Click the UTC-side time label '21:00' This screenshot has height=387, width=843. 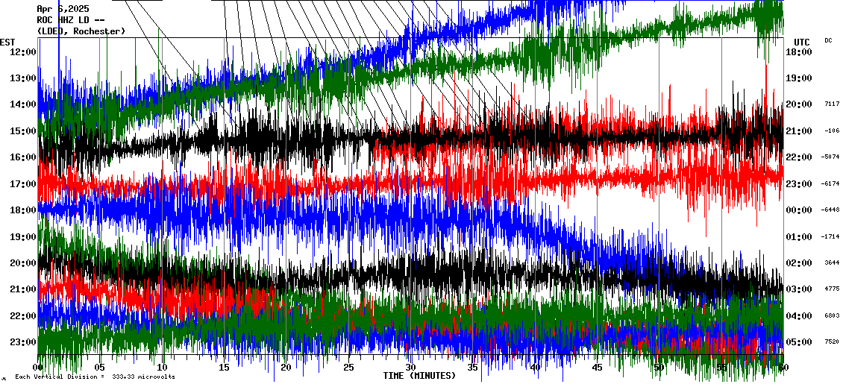click(x=799, y=131)
